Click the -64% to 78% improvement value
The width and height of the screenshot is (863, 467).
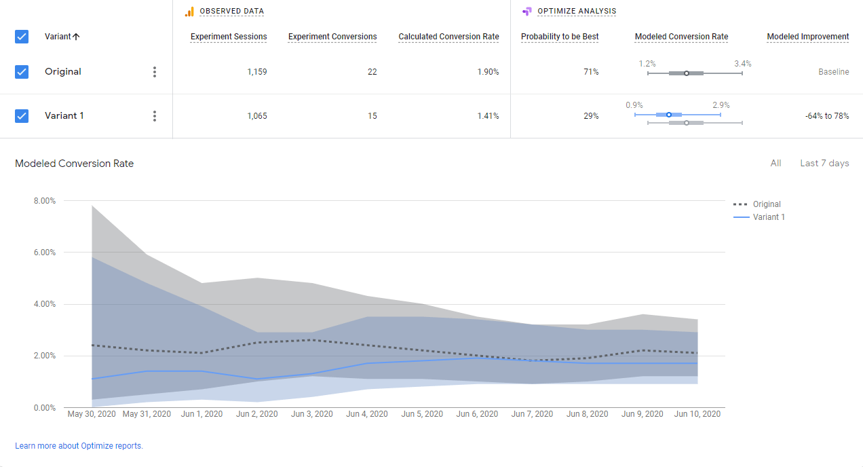(827, 116)
